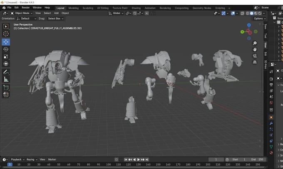Jump to the timeline start frame button

coord(126,159)
